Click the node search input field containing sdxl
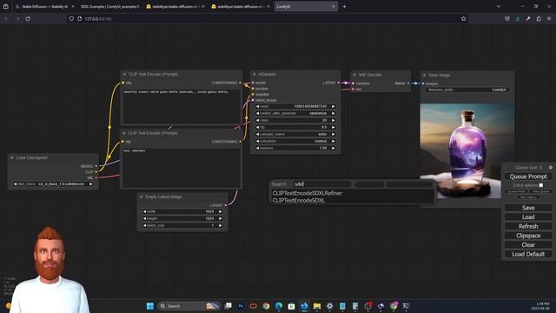Screen dimensions: 556x313 pos(322,183)
